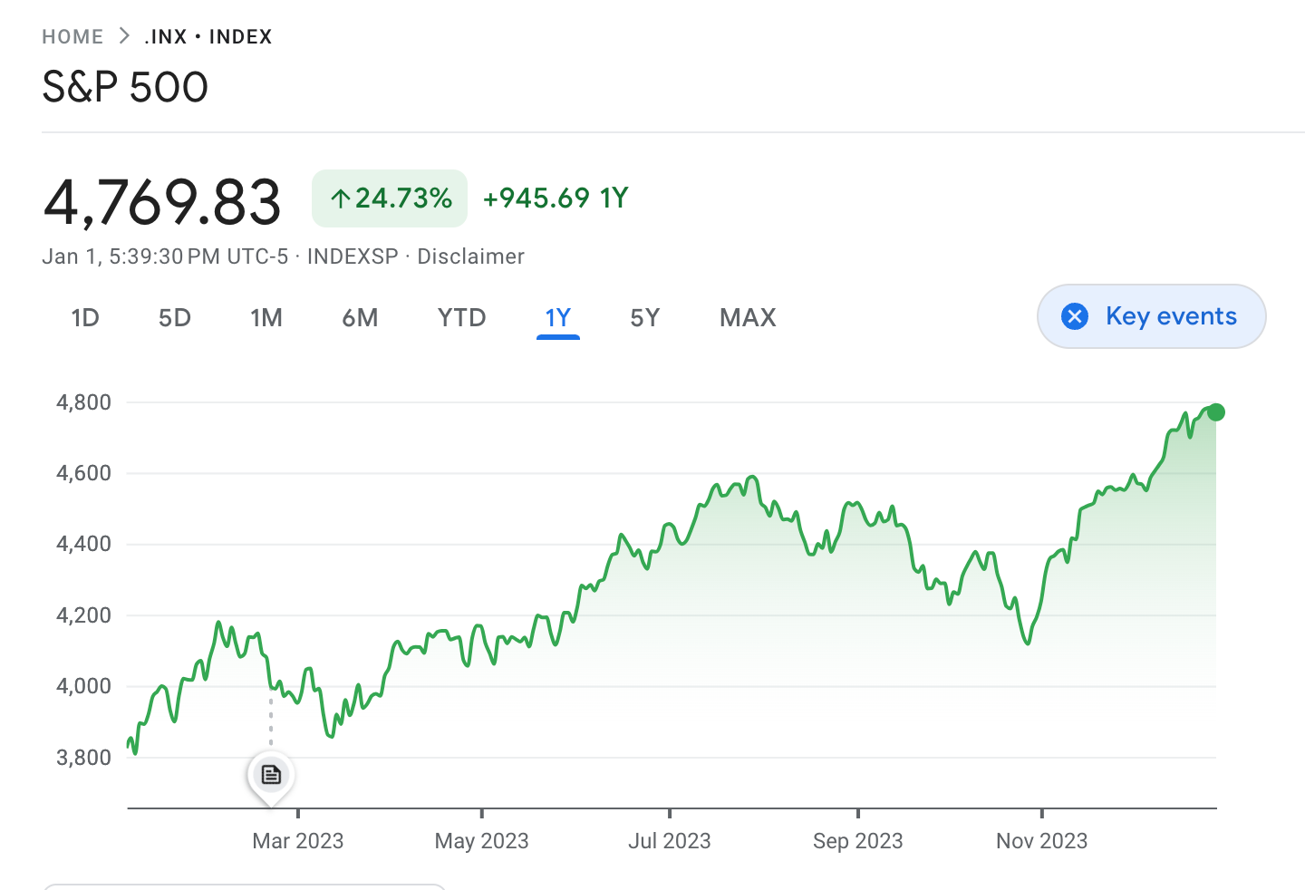Viewport: 1305px width, 890px height.
Task: Open the news event marker icon on chart
Action: pos(271,775)
